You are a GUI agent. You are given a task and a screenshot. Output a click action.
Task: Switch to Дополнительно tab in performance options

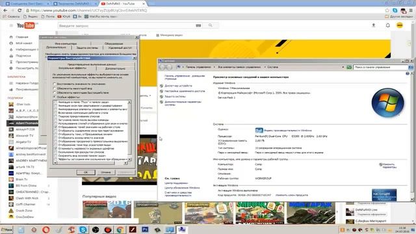coord(115,68)
